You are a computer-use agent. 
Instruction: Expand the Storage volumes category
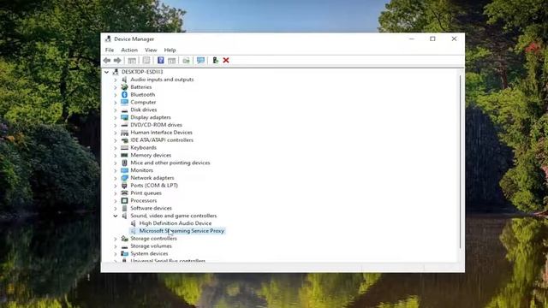[x=116, y=246]
